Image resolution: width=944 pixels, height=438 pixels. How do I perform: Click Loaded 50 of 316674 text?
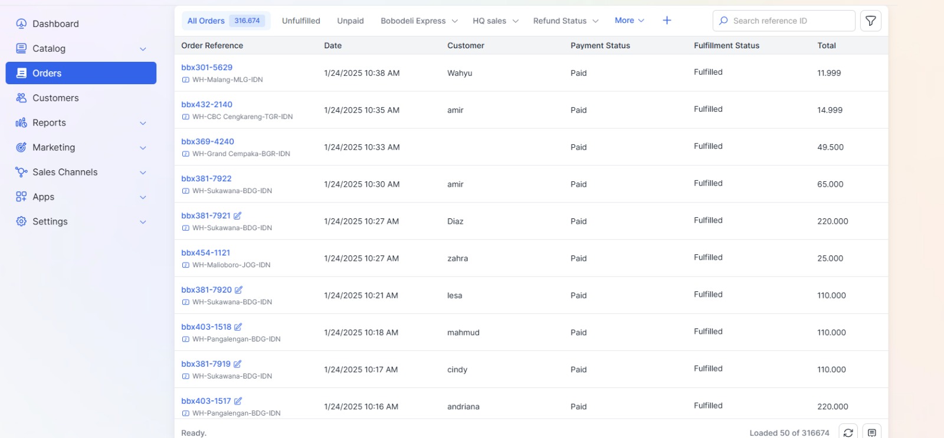point(789,433)
